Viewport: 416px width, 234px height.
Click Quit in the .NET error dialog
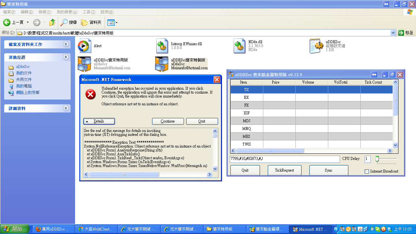(x=202, y=121)
